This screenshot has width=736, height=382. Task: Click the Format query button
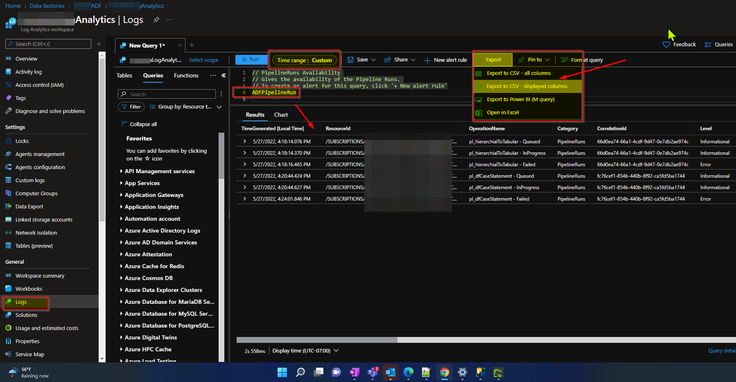(581, 60)
